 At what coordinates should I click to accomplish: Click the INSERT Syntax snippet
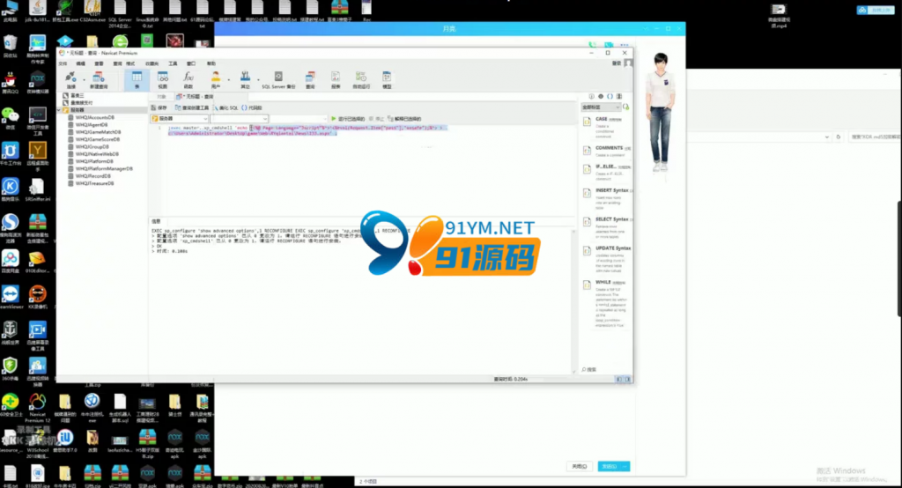point(608,197)
